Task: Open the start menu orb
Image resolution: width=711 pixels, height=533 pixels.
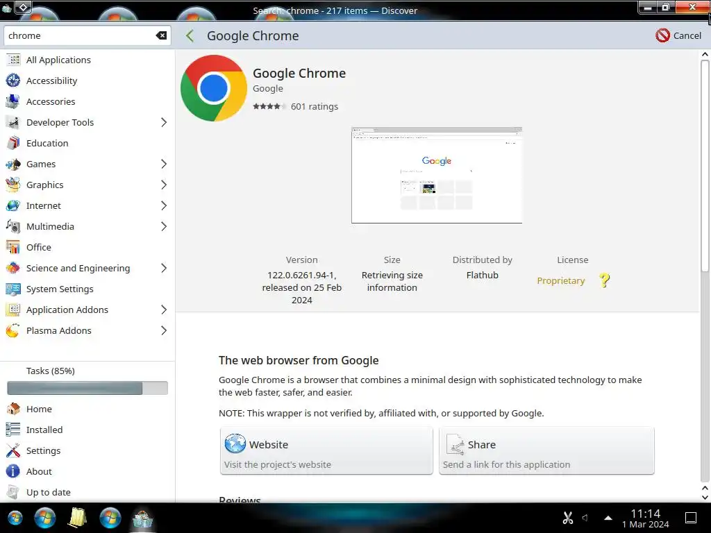Action: (15, 518)
